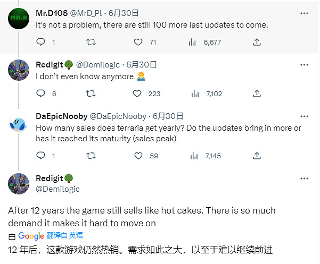This screenshot has width=320, height=264.
Task: Like Mr.D108's tweet with 71 likes
Action: (x=138, y=42)
